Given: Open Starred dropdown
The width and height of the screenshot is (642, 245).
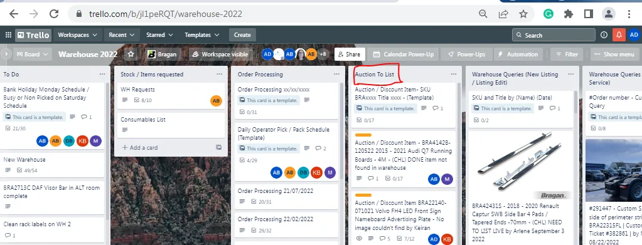Looking at the screenshot, I should 159,34.
